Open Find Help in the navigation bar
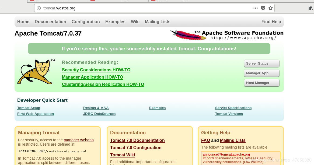The width and height of the screenshot is (314, 165). [x=271, y=22]
